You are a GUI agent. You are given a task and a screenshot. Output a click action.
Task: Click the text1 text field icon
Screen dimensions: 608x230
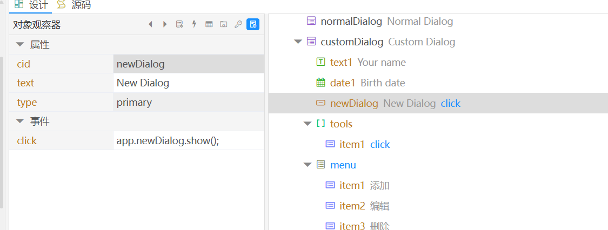(x=320, y=62)
